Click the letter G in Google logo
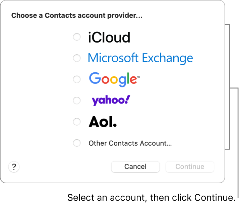 [x=95, y=78]
